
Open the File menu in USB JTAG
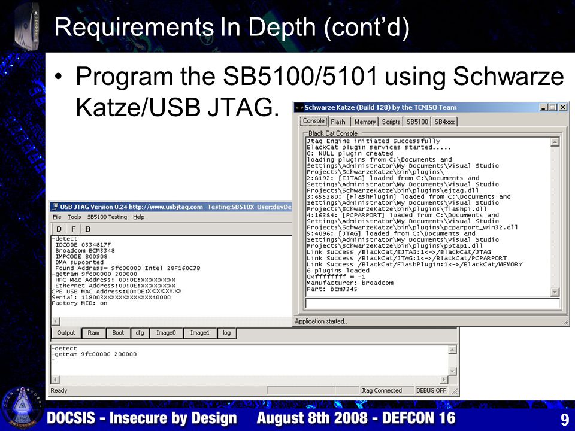click(57, 217)
